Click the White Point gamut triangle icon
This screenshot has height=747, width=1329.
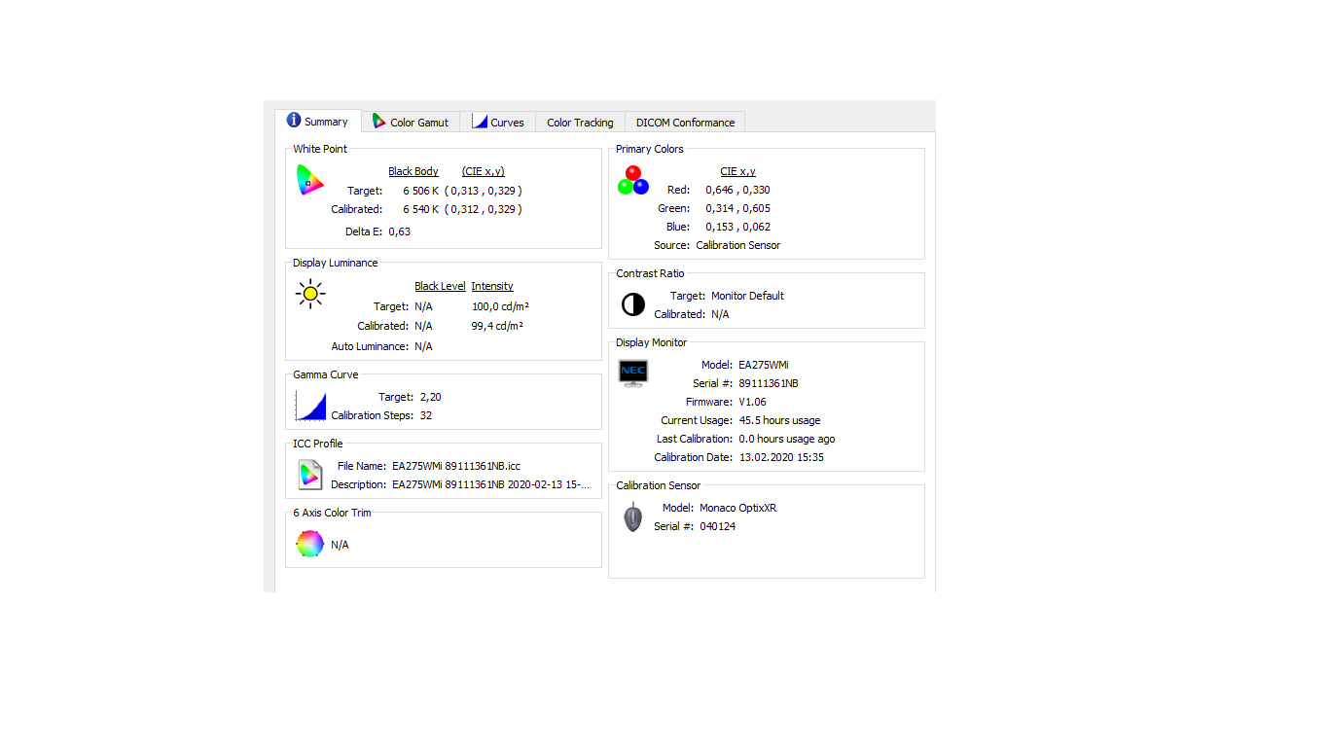click(x=309, y=181)
